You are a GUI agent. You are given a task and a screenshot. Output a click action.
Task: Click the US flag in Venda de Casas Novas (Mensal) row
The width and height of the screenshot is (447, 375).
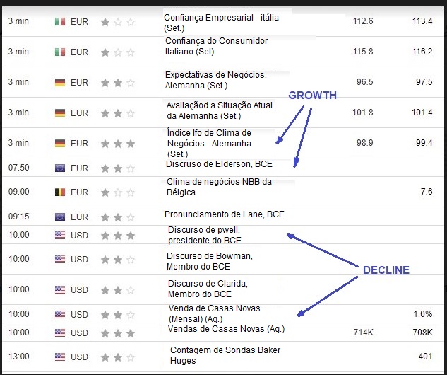coord(60,314)
